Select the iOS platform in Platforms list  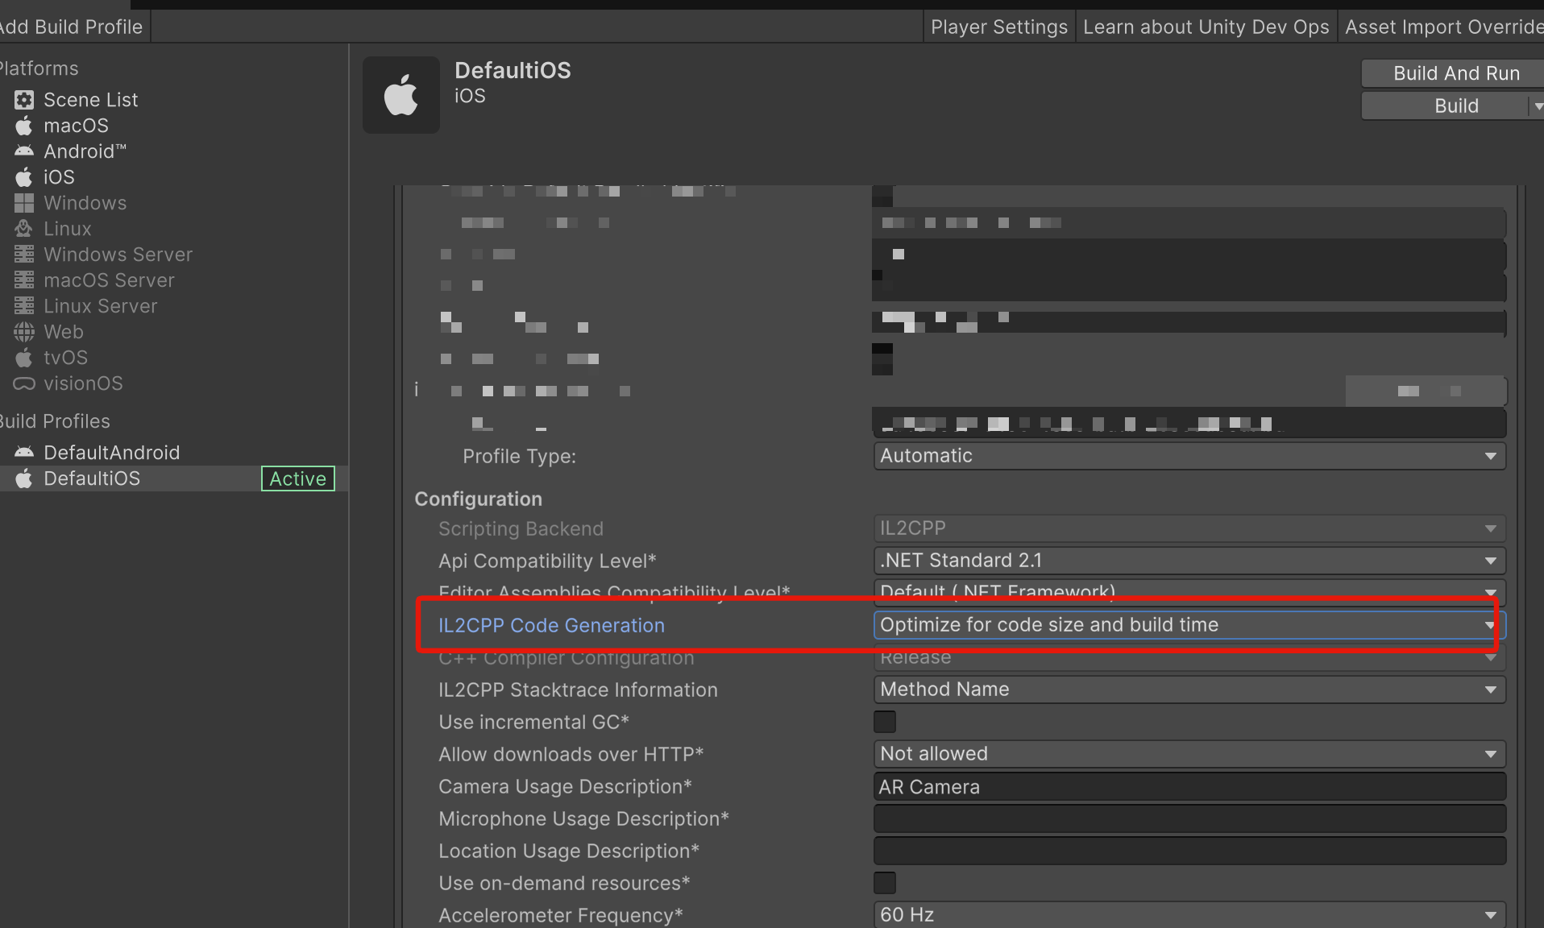pos(59,177)
